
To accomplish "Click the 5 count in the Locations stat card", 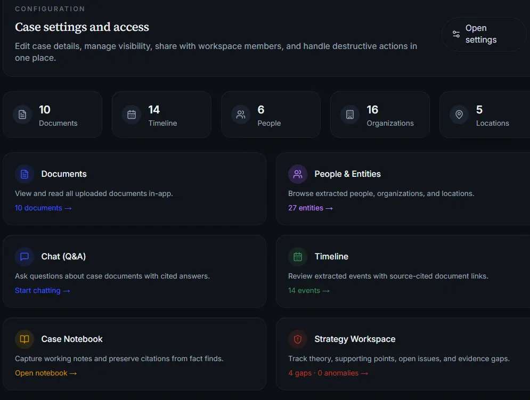I will [479, 110].
